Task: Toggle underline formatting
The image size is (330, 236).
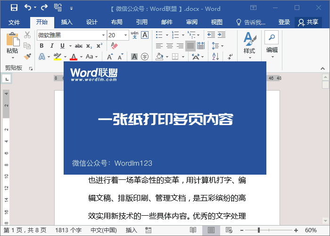Action: 62,46
